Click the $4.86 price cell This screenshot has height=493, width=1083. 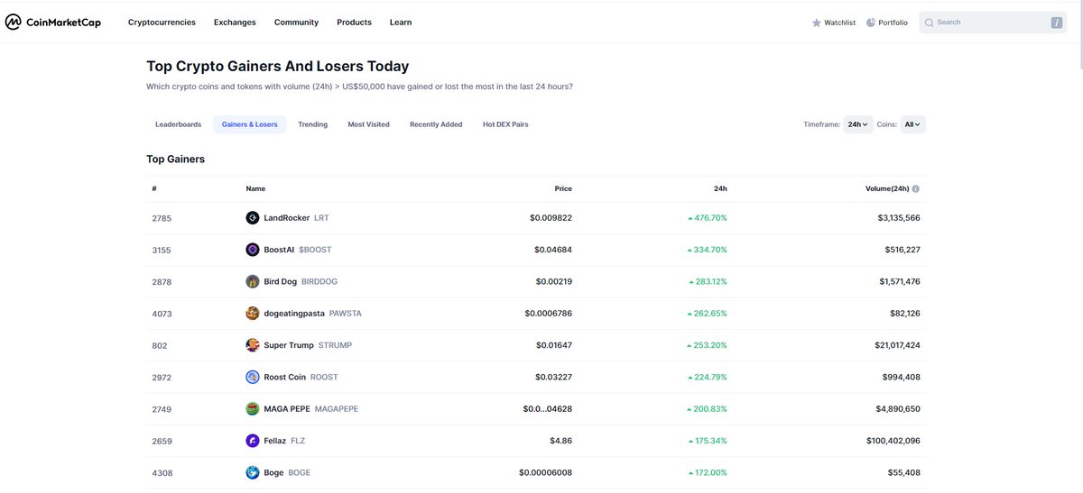click(561, 441)
